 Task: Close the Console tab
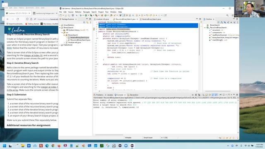pyautogui.click(x=125, y=95)
